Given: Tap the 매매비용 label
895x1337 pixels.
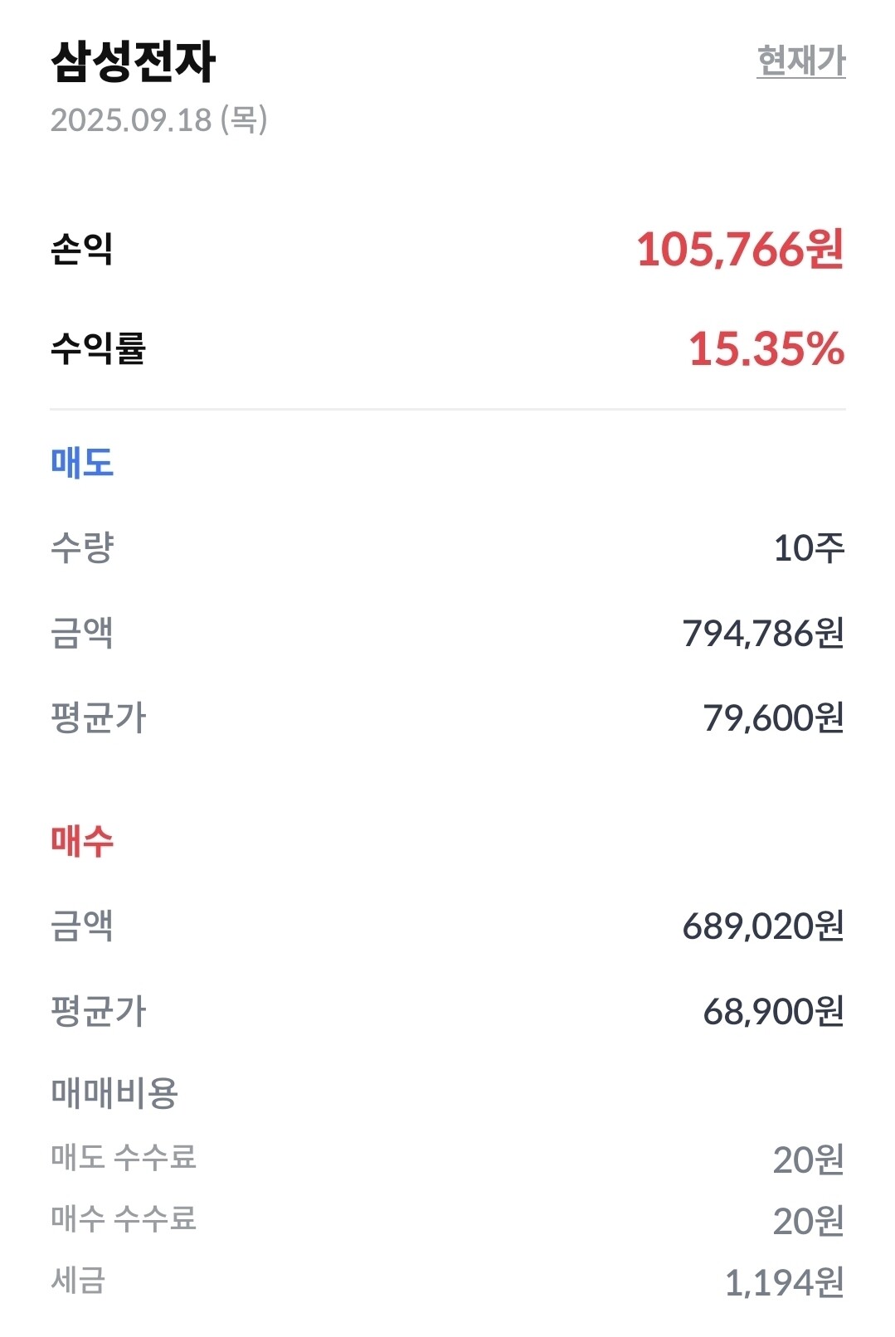Looking at the screenshot, I should coord(114,1093).
